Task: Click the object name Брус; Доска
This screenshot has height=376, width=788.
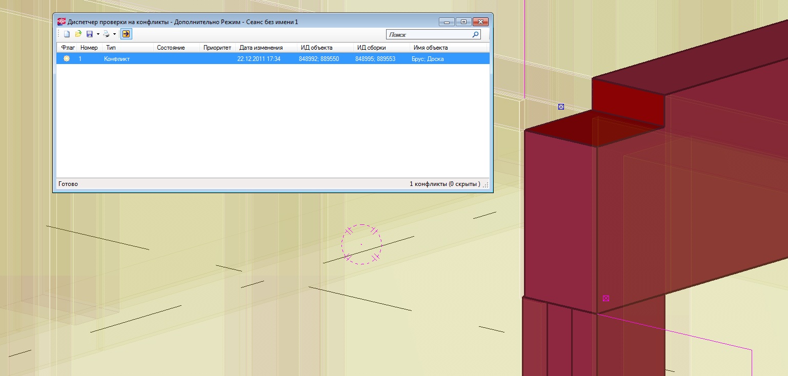Action: pyautogui.click(x=428, y=59)
